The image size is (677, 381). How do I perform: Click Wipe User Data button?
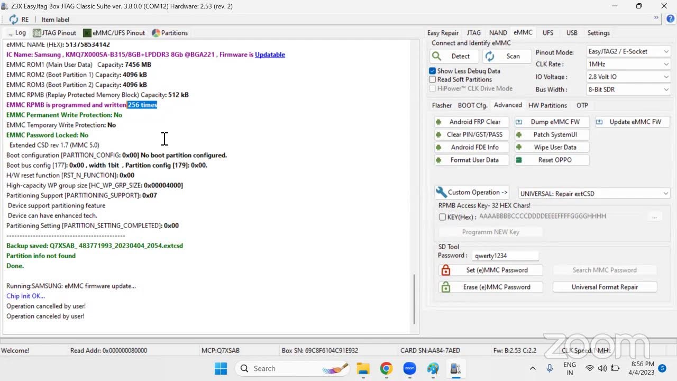pyautogui.click(x=552, y=147)
